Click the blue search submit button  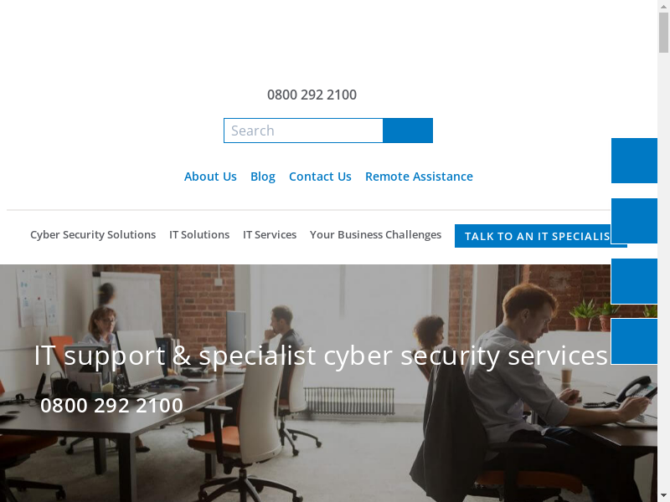[x=408, y=131]
